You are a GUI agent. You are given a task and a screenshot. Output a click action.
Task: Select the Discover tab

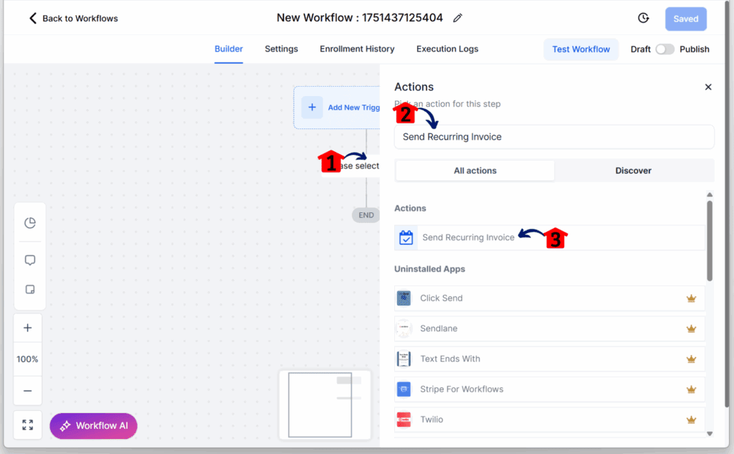pyautogui.click(x=634, y=171)
